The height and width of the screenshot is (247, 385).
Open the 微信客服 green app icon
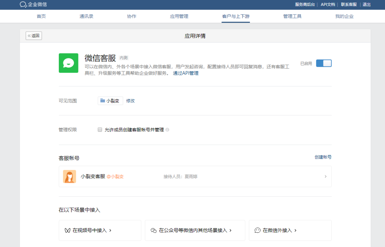pyautogui.click(x=68, y=63)
